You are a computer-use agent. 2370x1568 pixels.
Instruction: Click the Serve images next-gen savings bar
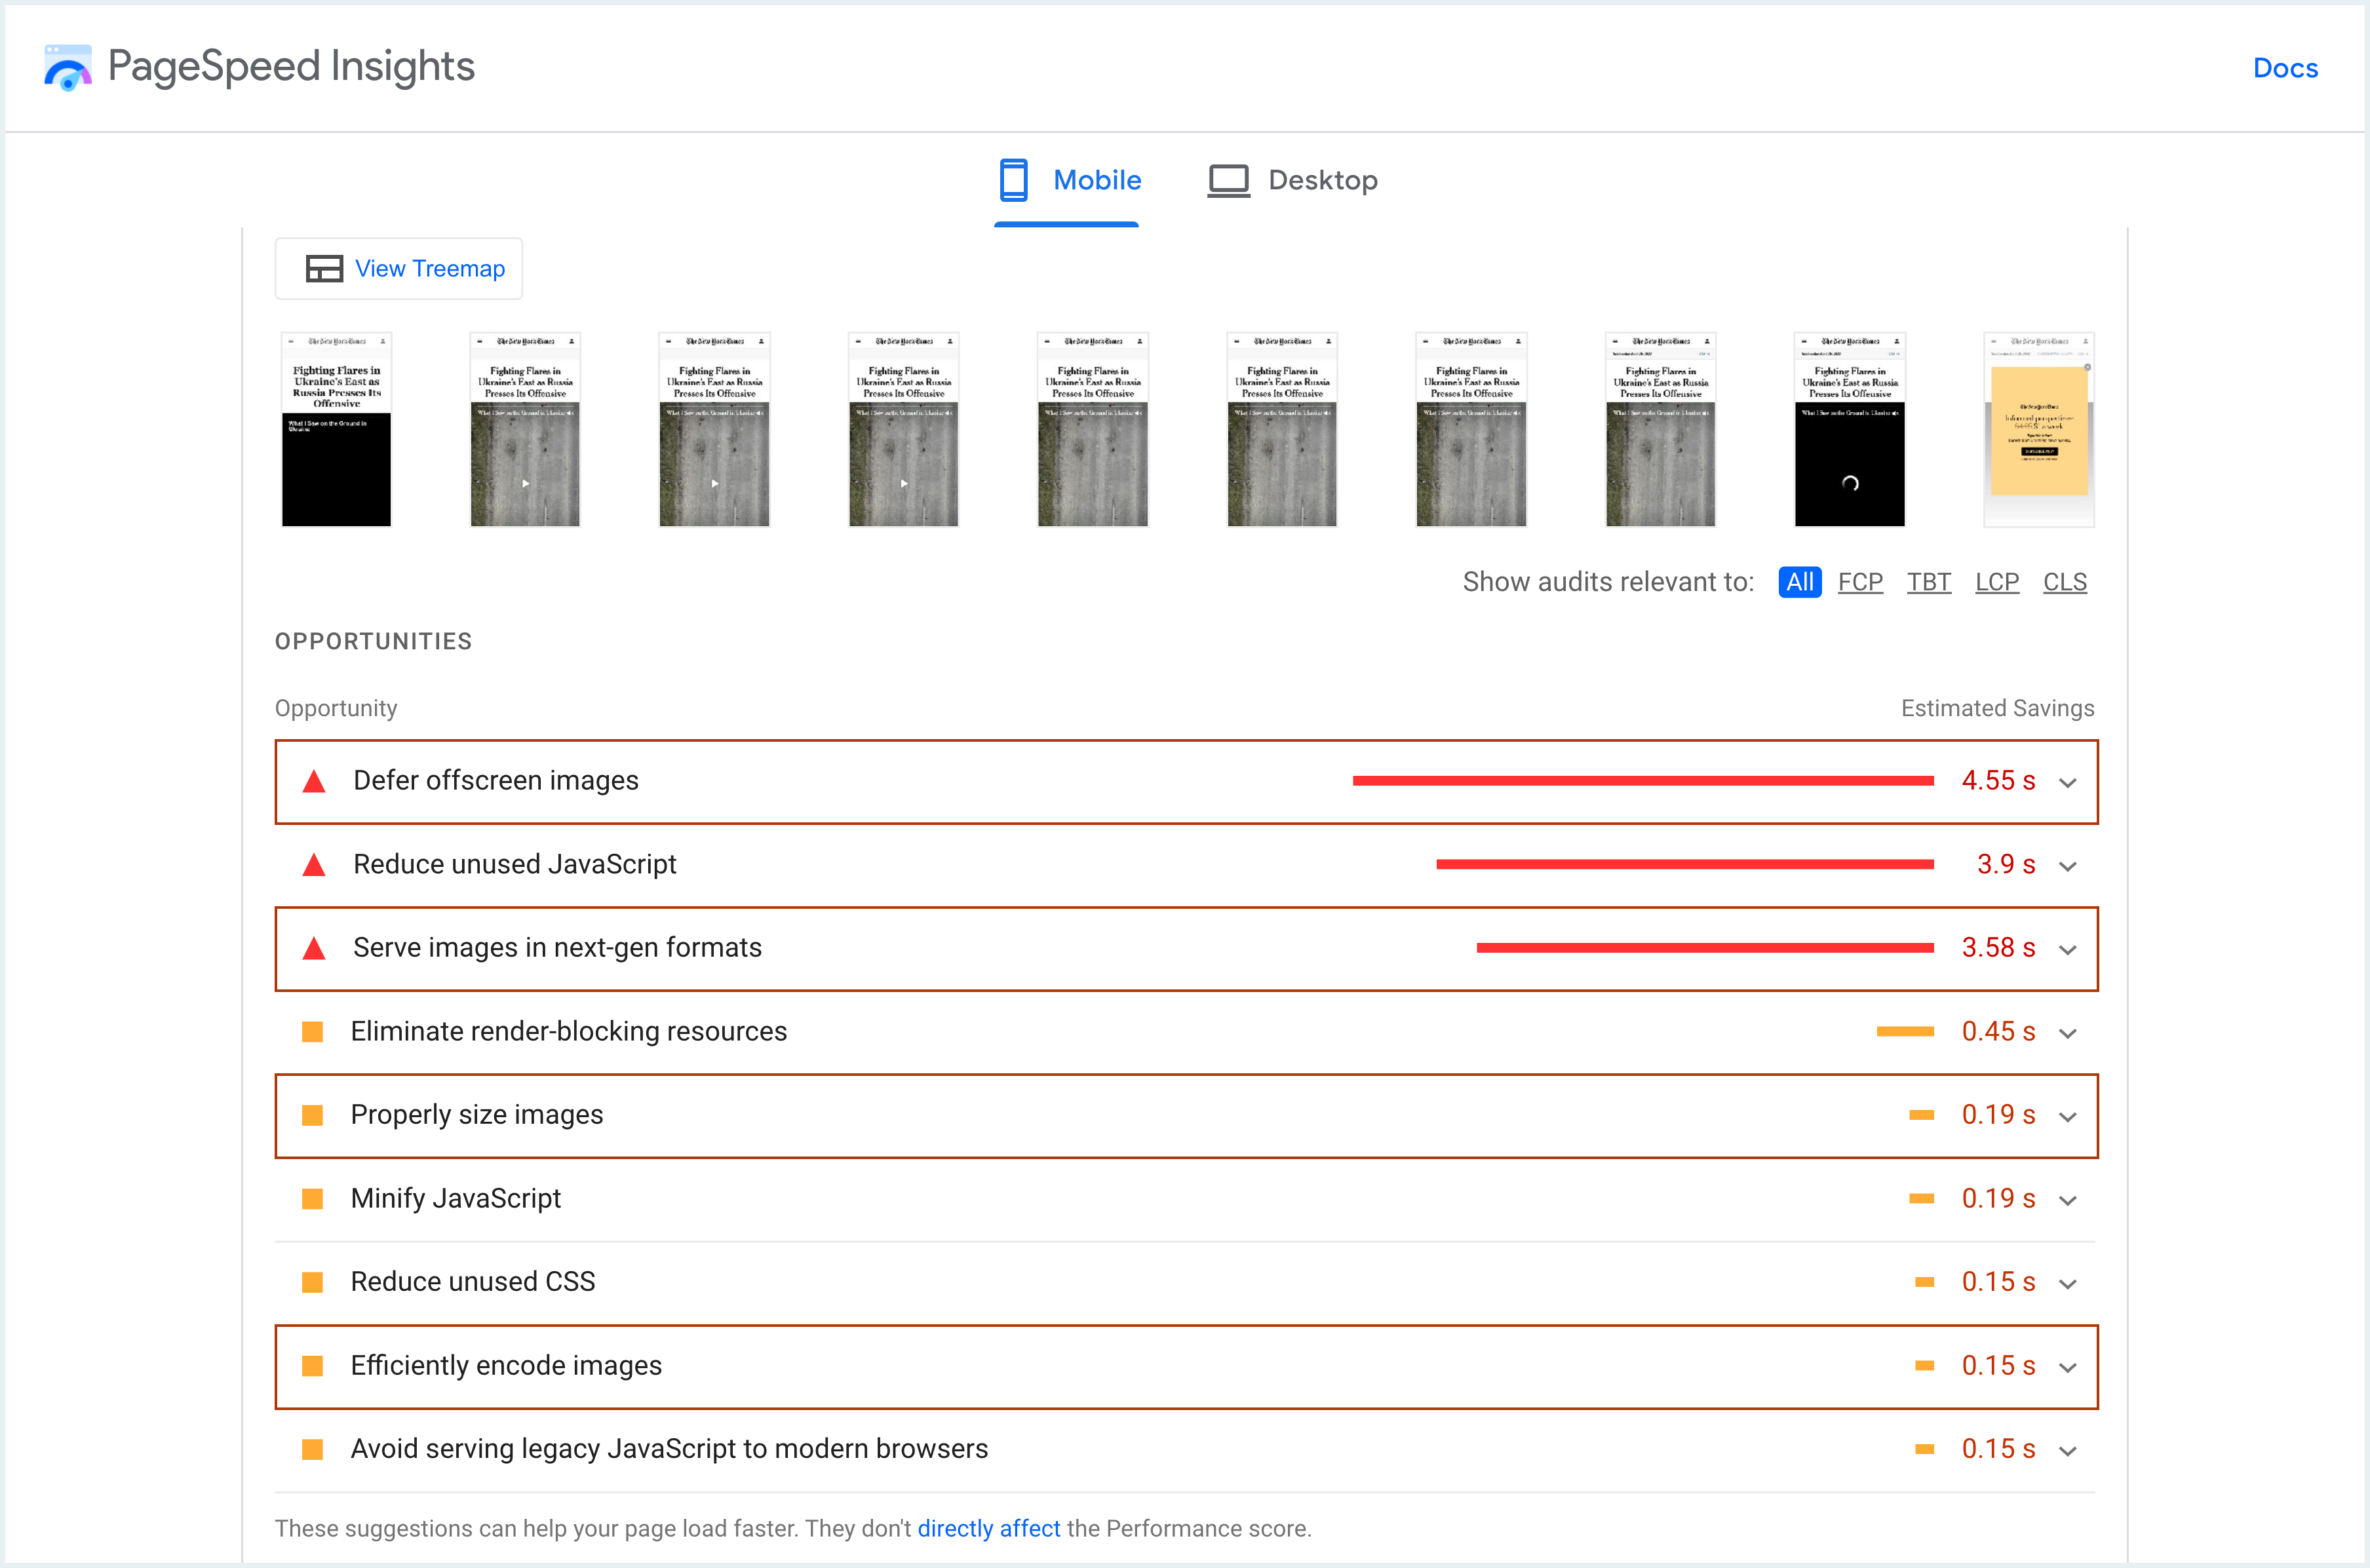pos(1704,948)
